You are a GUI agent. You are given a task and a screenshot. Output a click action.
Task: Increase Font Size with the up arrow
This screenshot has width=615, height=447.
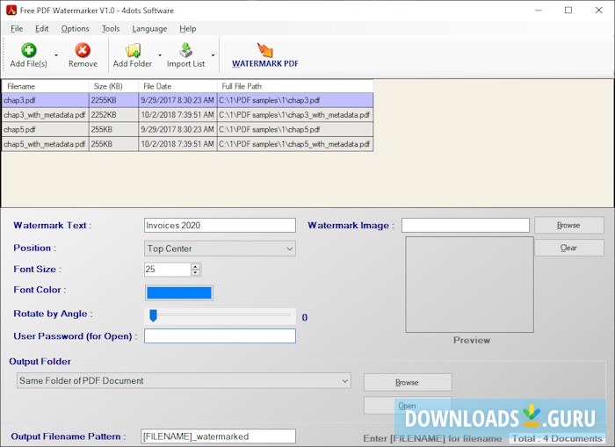click(195, 266)
